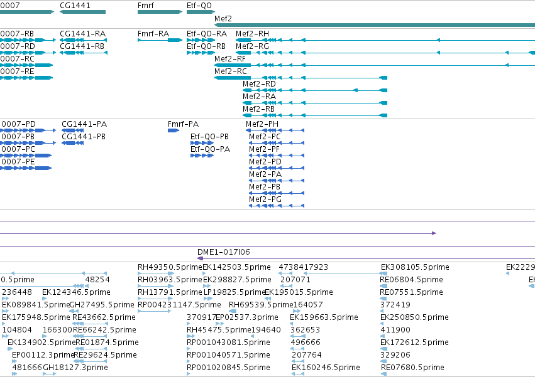This screenshot has height=377, width=535.
Task: Select EST RE43662.5prime
Action: pos(104,318)
